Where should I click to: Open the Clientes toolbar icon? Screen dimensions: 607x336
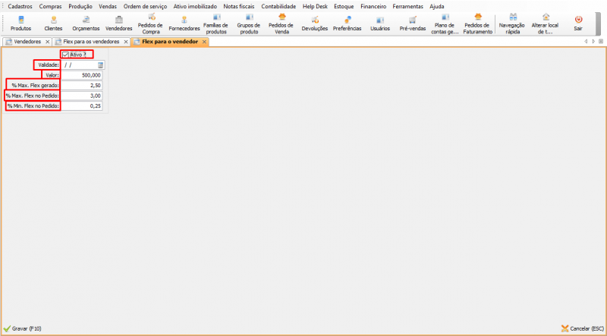click(53, 22)
